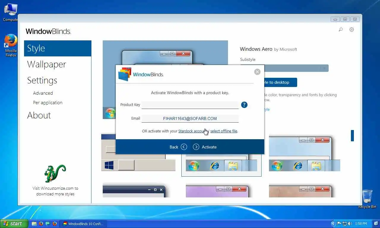The height and width of the screenshot is (228, 380).
Task: Open the Settings section
Action: click(x=42, y=80)
